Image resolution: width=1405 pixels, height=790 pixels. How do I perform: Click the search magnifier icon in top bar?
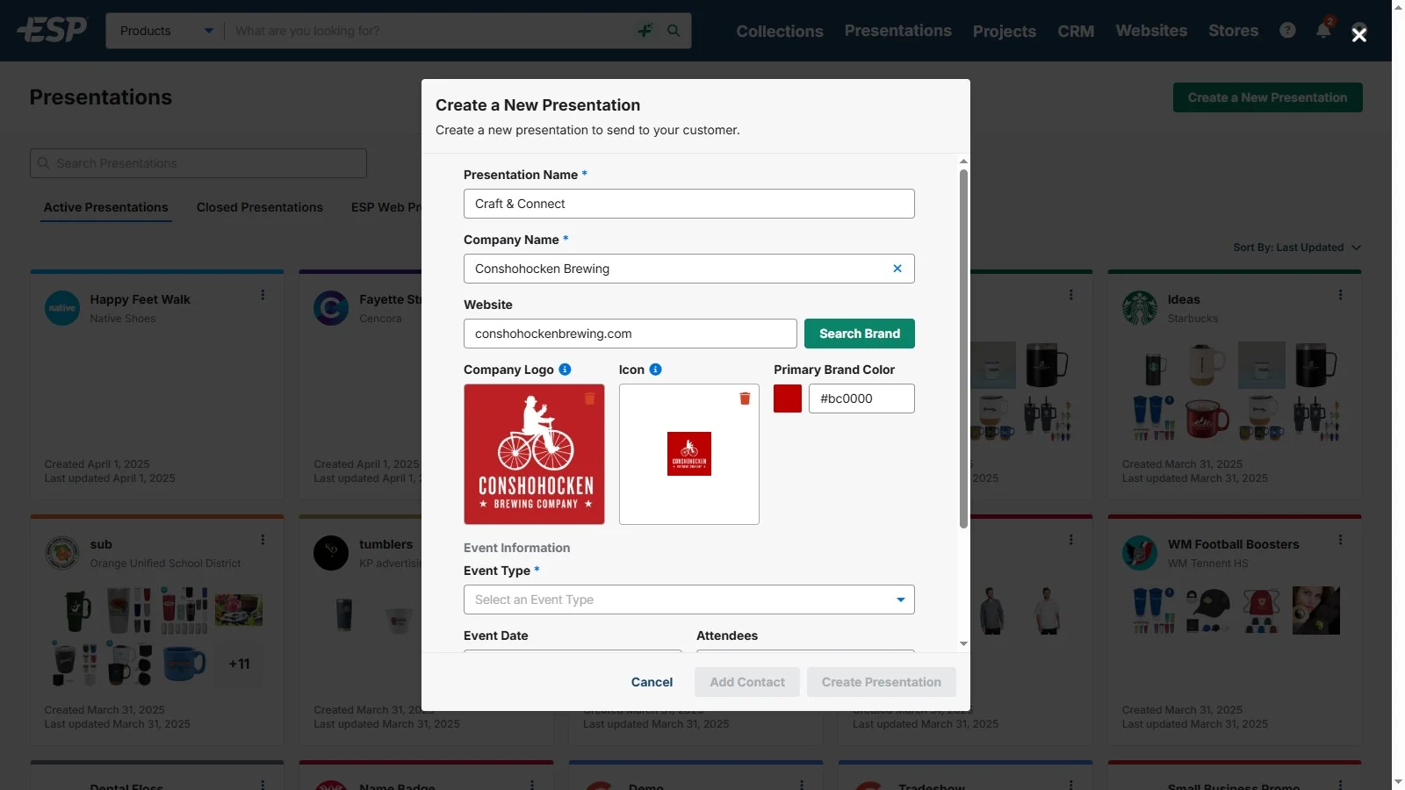(x=674, y=31)
